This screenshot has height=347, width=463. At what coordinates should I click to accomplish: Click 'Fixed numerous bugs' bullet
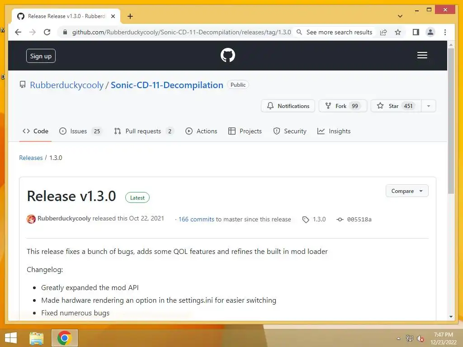point(76,313)
